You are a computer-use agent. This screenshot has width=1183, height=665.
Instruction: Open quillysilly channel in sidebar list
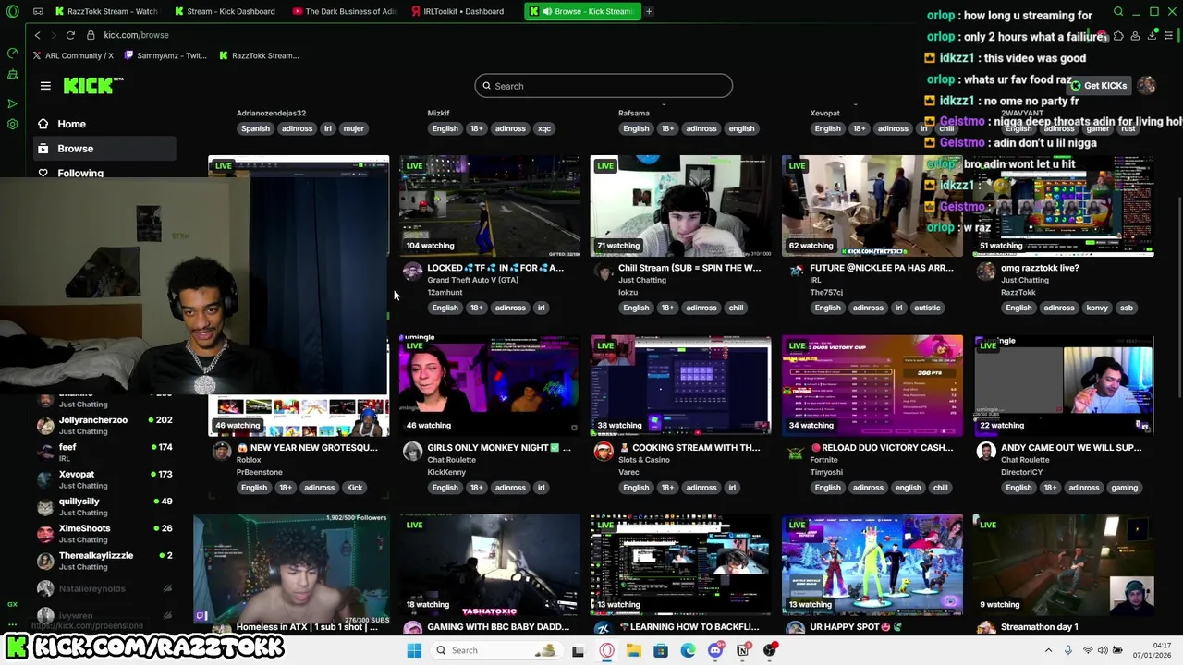pyautogui.click(x=104, y=506)
